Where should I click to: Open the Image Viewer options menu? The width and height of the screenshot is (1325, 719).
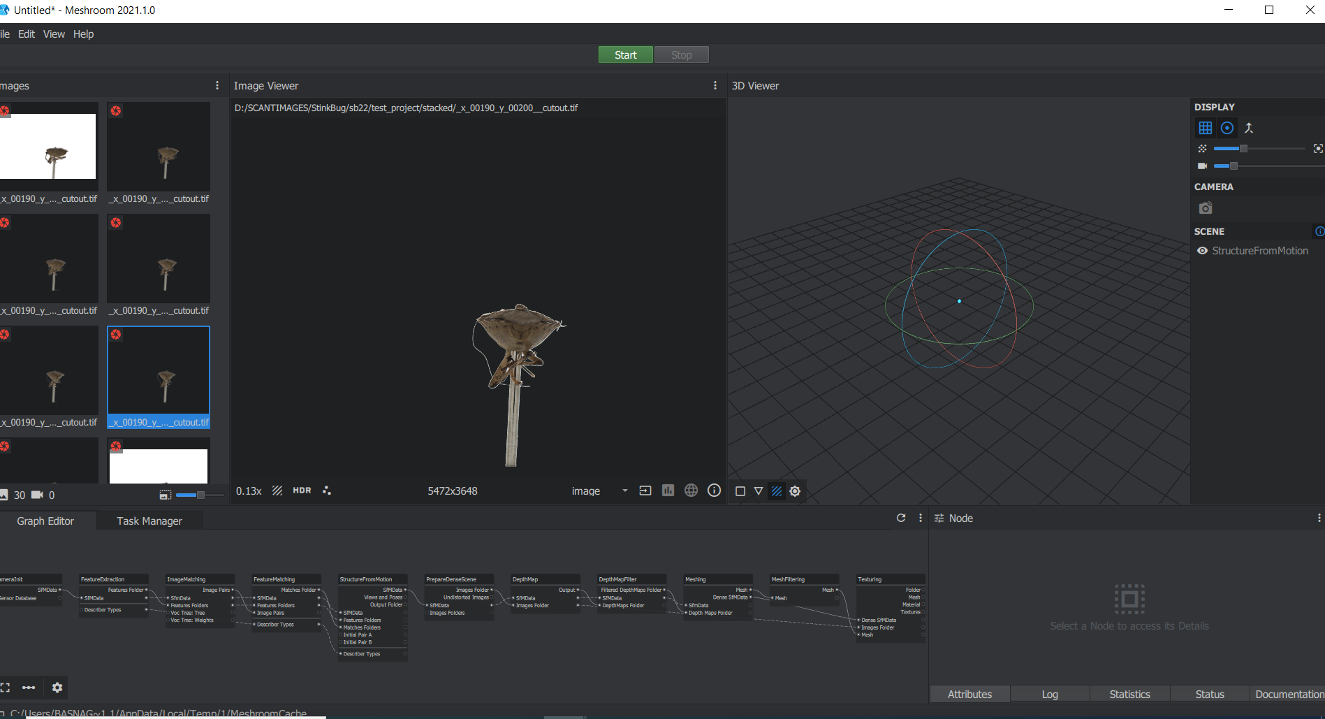[715, 85]
